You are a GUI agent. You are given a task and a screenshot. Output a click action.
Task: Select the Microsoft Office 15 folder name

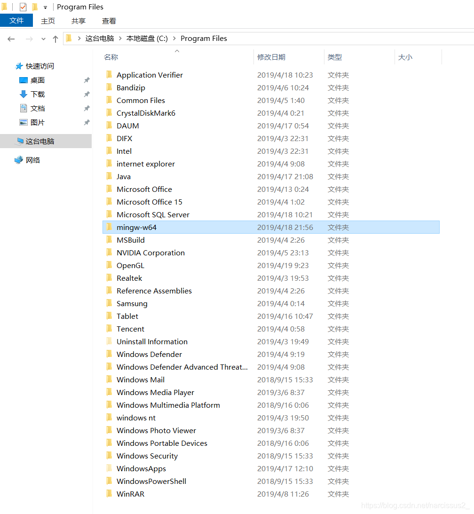(149, 202)
